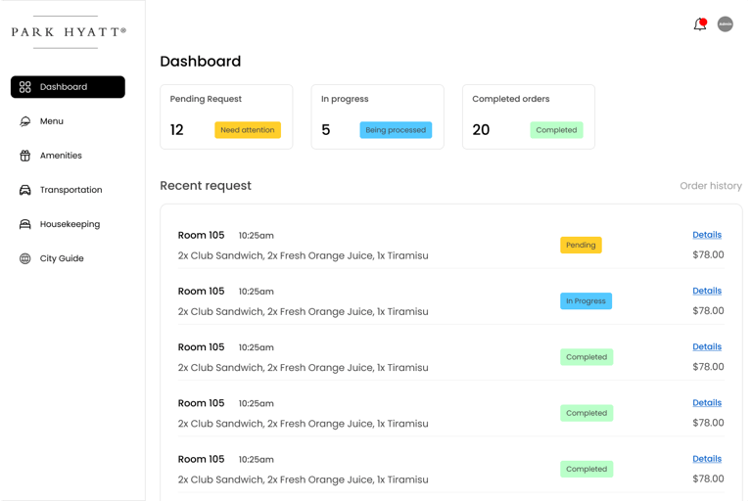Open the user profile avatar
The width and height of the screenshot is (752, 501).
tap(726, 24)
